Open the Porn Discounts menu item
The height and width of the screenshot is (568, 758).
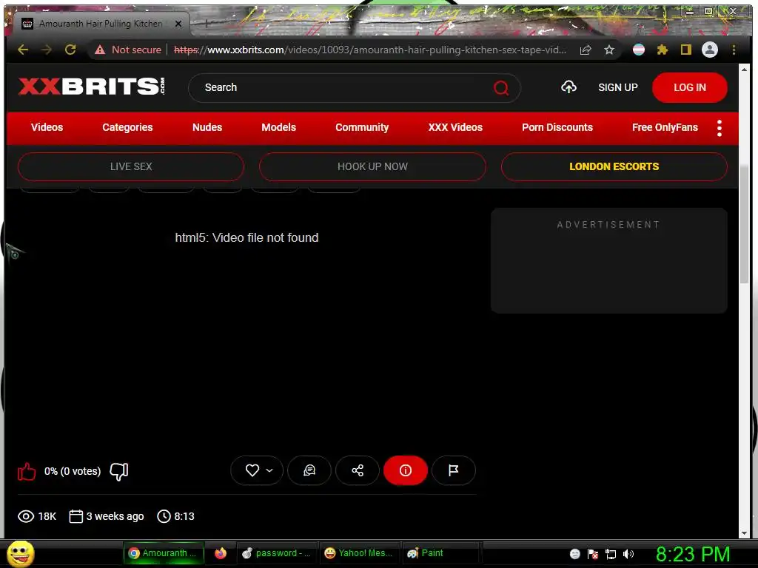click(557, 127)
